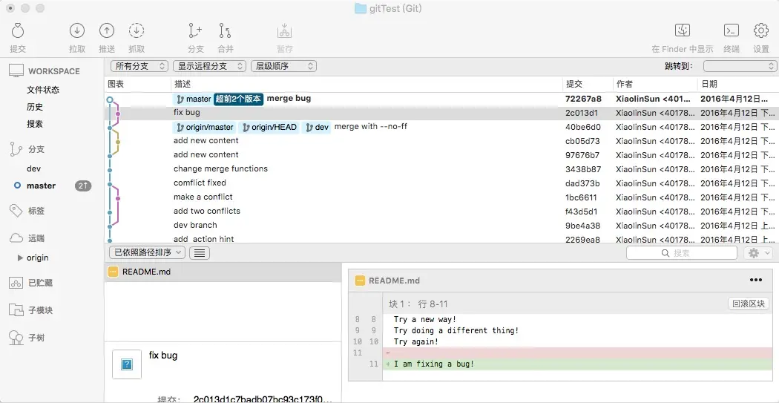The width and height of the screenshot is (779, 403).
Task: Click the stashes (已贮藏) sidebar icon
Action: (16, 283)
